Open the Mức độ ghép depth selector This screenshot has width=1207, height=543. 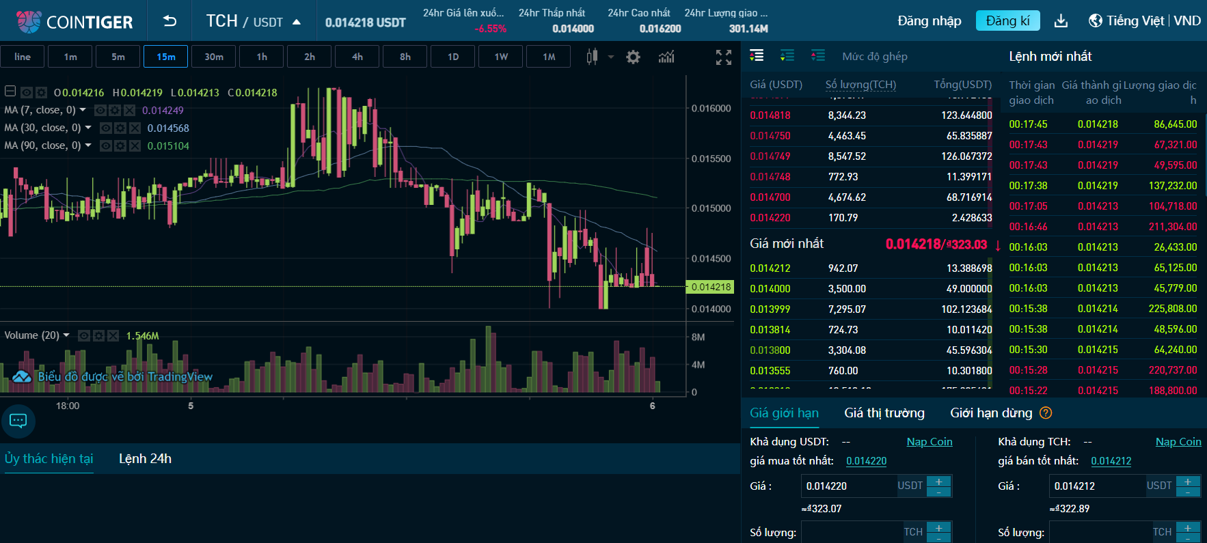[875, 56]
